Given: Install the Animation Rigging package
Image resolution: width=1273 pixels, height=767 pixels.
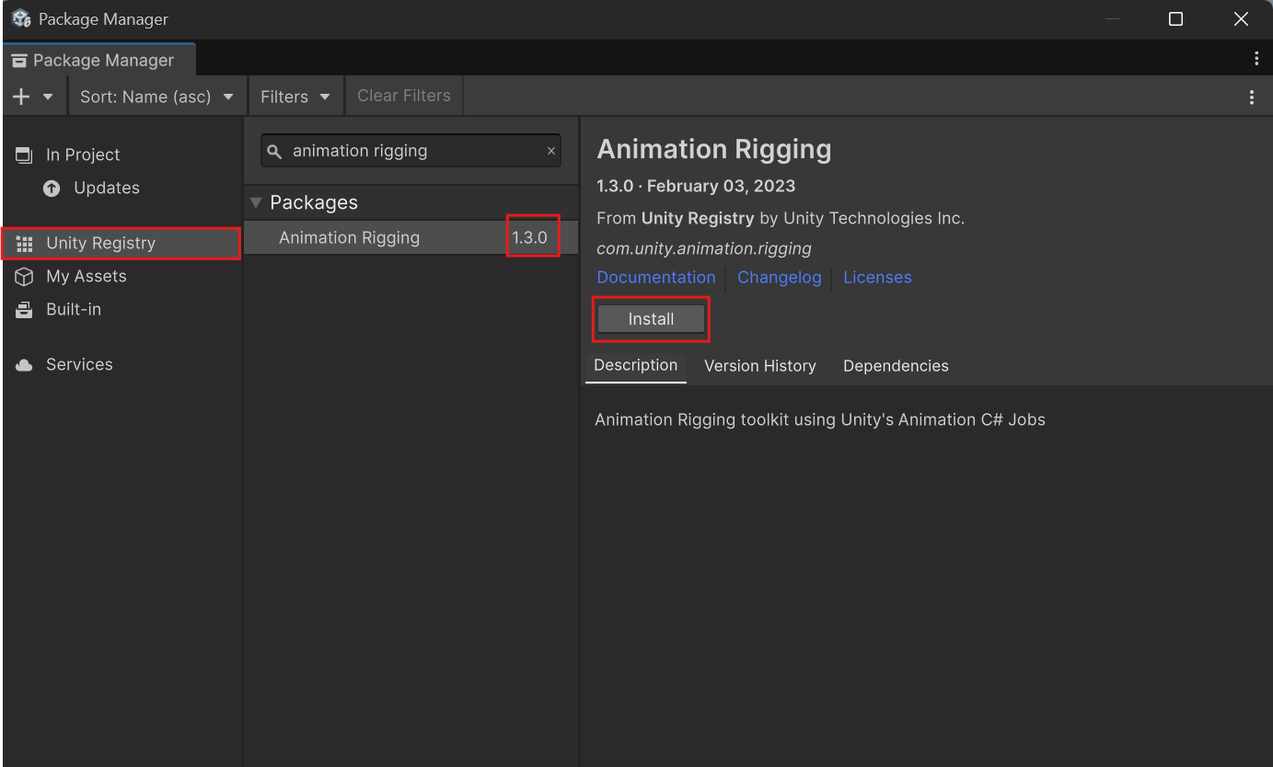Looking at the screenshot, I should (x=651, y=318).
